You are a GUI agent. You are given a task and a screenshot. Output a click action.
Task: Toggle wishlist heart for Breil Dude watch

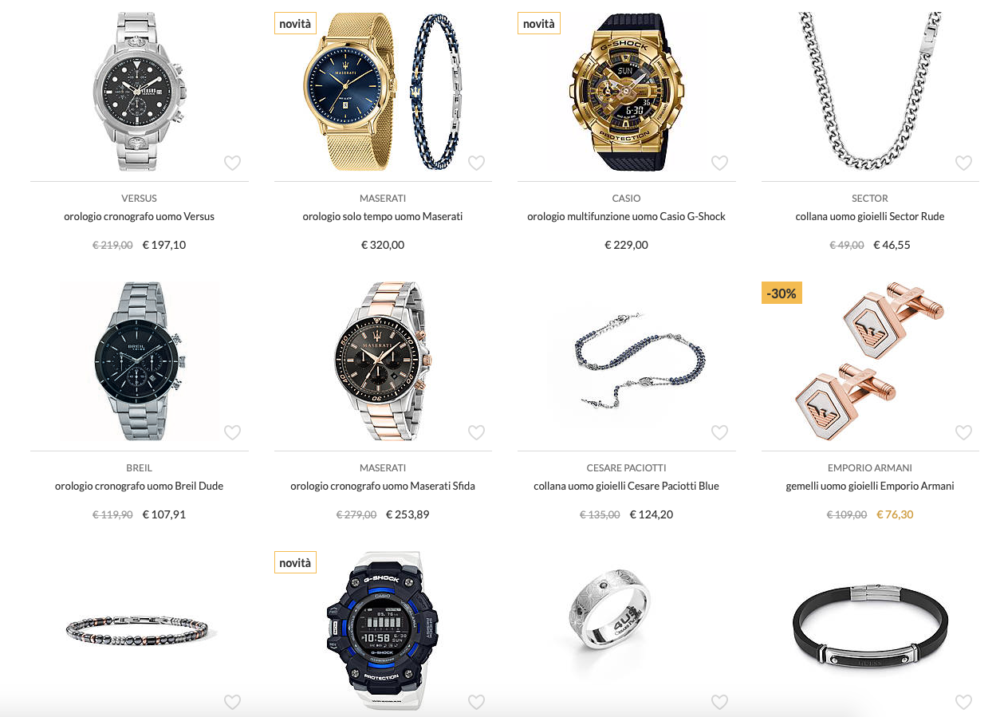(x=232, y=432)
